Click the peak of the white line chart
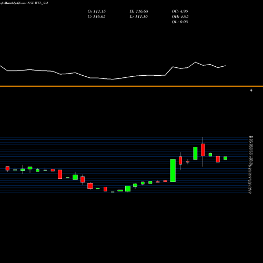 195,62
